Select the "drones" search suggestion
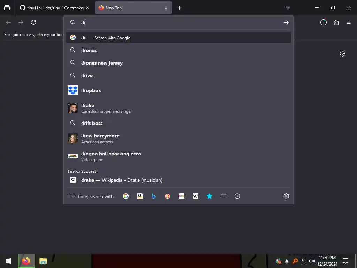The width and height of the screenshot is (357, 268). click(x=178, y=50)
